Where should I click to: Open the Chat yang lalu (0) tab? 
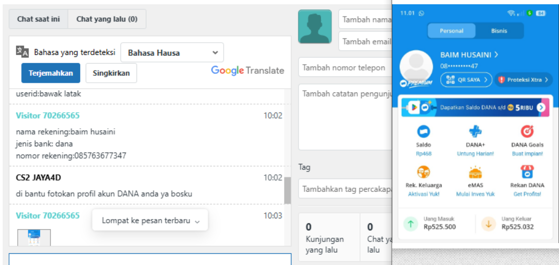(106, 19)
